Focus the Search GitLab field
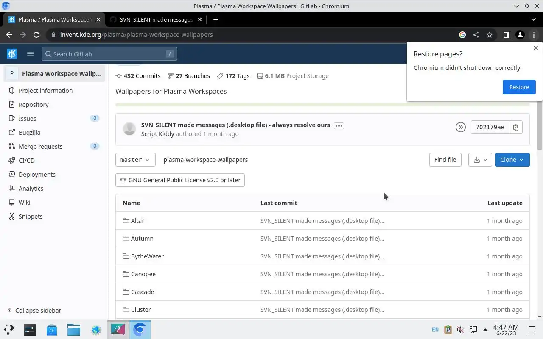 109,54
